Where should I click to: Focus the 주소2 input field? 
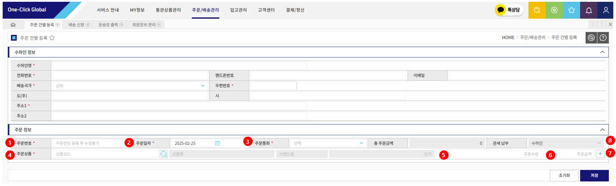(x=180, y=116)
